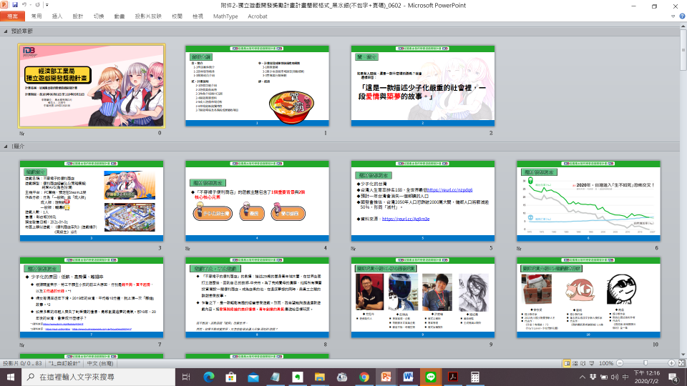Select slide 7 thumbnail
Screen dimensions: 687x386
(x=92, y=297)
